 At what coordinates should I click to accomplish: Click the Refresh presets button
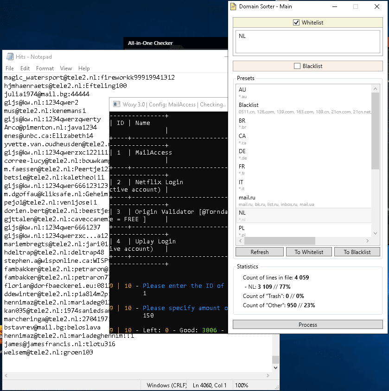(259, 252)
